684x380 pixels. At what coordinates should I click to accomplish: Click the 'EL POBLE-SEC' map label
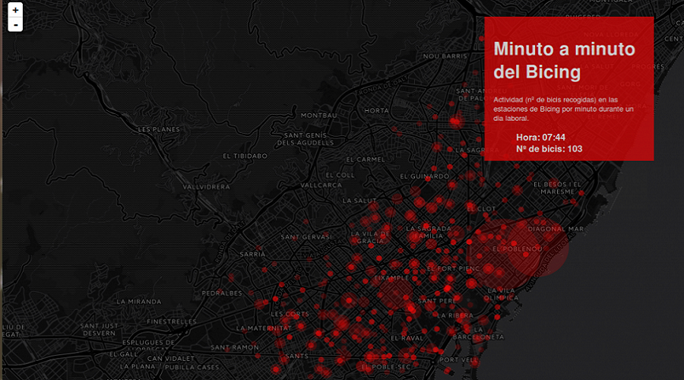(x=385, y=367)
